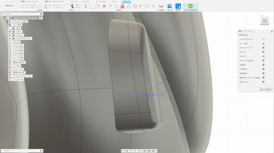Select フィレット34 in the browser

(x=17, y=79)
